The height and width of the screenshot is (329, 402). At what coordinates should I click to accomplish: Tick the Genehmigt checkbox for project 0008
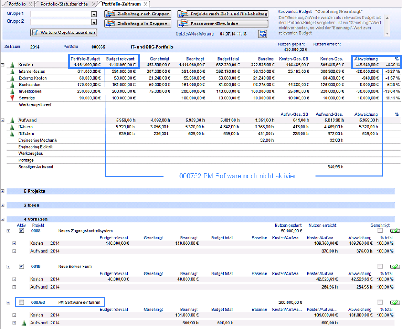(x=380, y=231)
